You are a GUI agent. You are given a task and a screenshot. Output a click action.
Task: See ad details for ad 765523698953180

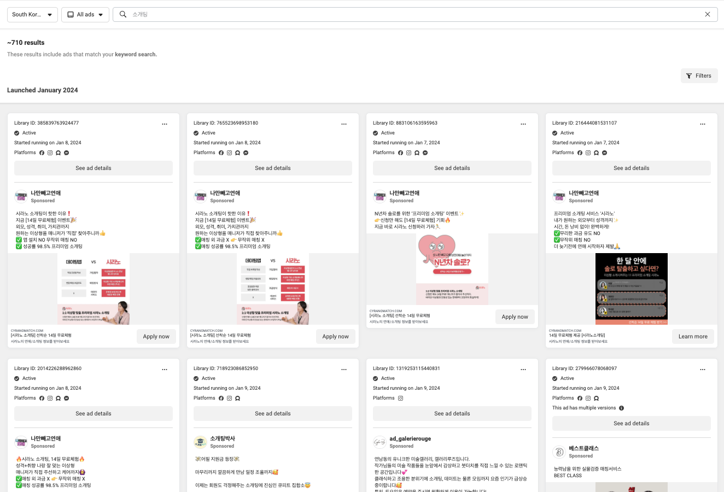pos(273,168)
